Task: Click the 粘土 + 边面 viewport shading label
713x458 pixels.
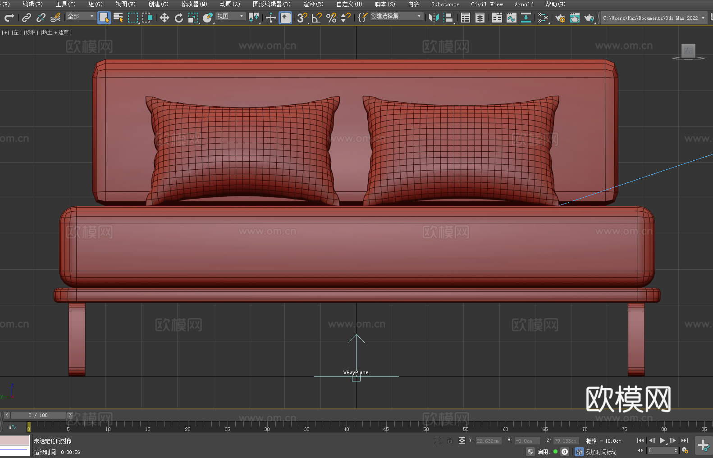Action: 56,32
